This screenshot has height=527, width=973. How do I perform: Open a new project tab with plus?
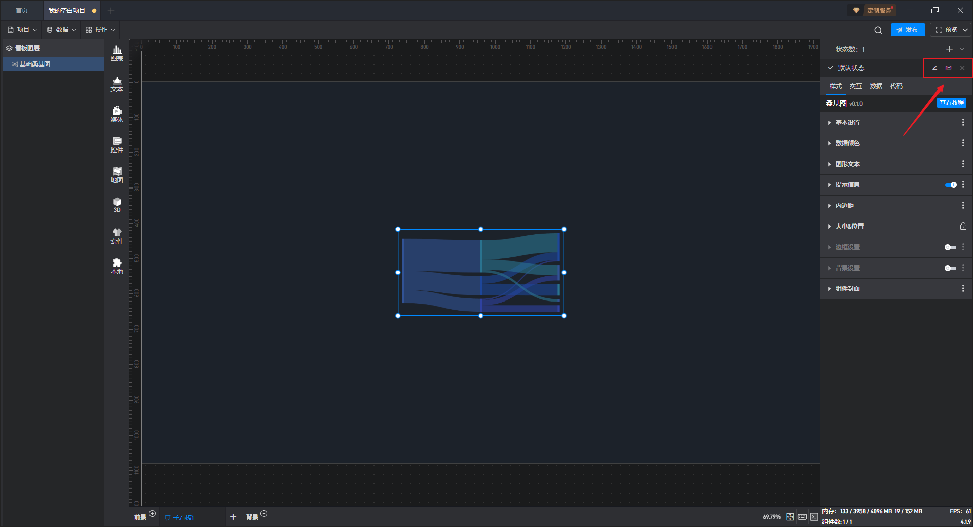[x=111, y=10]
